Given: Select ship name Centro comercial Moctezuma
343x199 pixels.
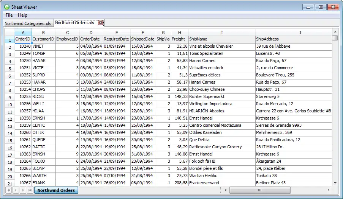Looking at the screenshot, I should (x=222, y=125).
